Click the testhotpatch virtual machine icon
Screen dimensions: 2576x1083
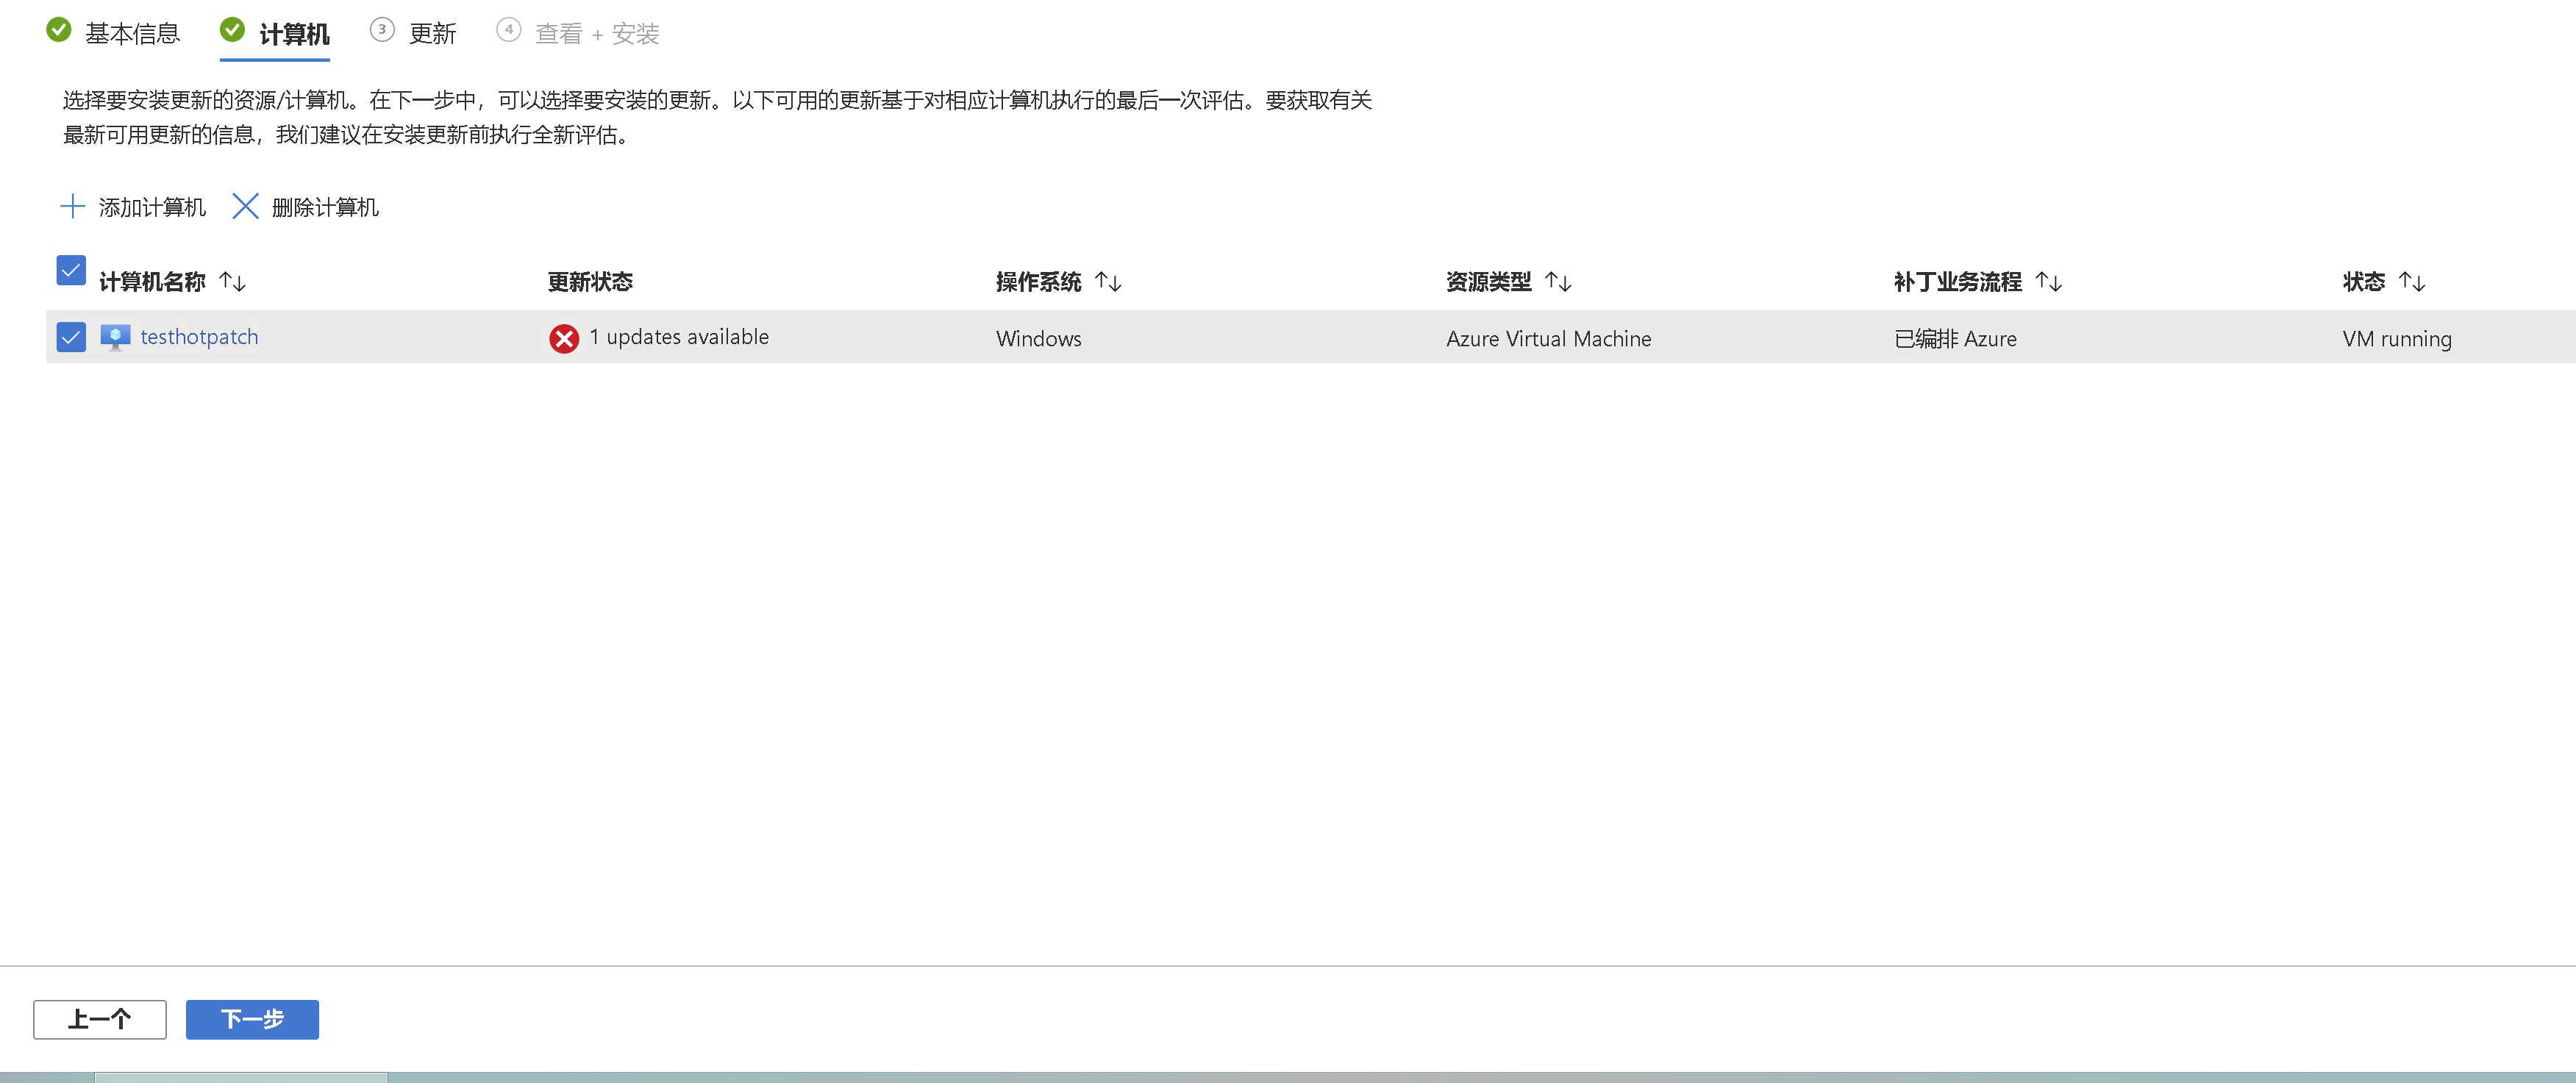click(115, 337)
